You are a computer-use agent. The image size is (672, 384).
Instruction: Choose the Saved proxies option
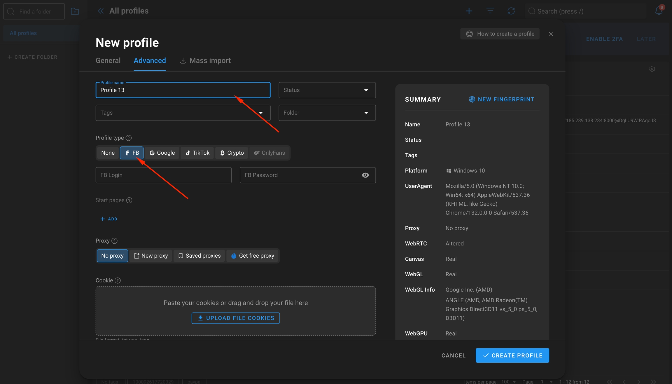[199, 256]
